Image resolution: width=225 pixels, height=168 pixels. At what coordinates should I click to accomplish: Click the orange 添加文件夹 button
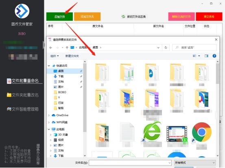tap(87, 17)
